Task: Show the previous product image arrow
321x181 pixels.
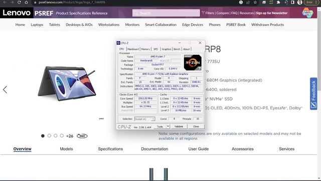Action: tap(5, 89)
